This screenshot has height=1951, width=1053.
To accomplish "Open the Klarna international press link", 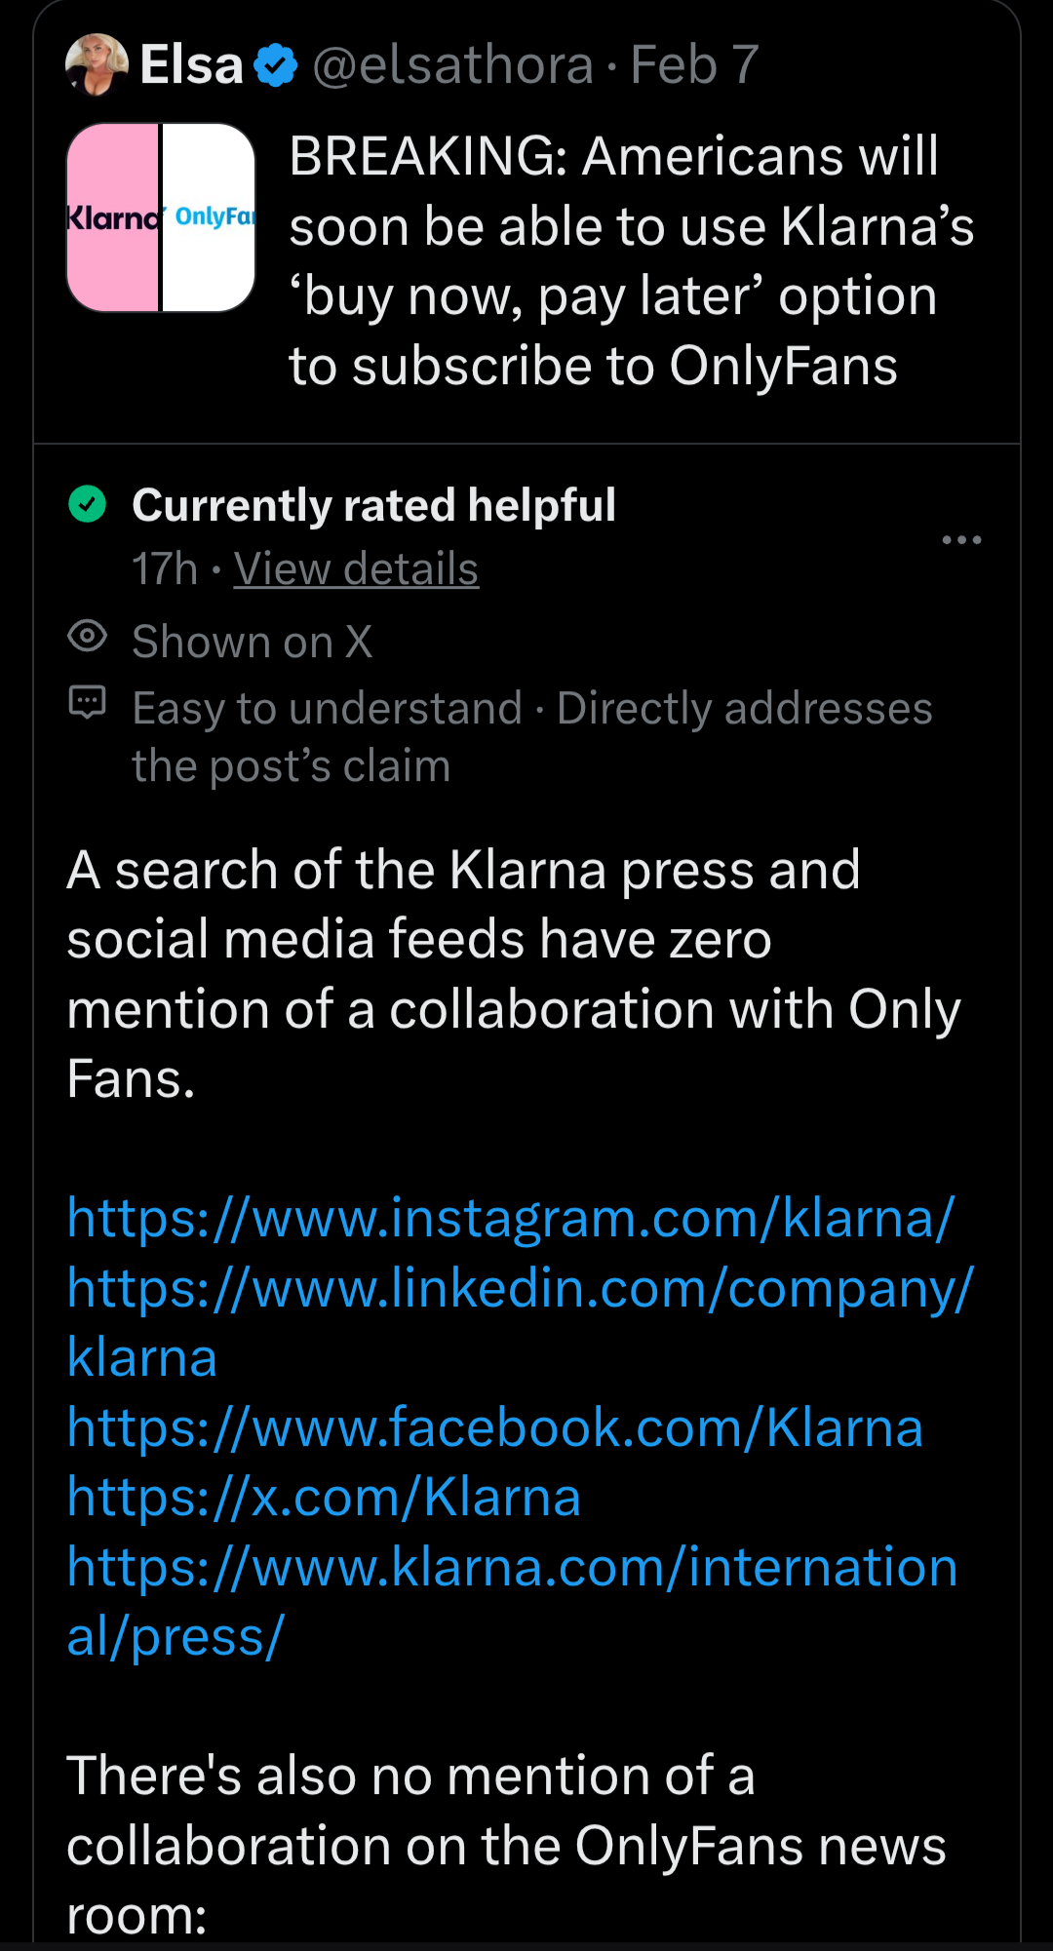I will (x=512, y=1568).
